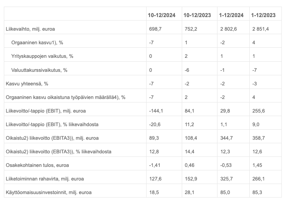The width and height of the screenshot is (288, 203).
Task: Select the 1-12/2024 column header
Action: (x=231, y=15)
